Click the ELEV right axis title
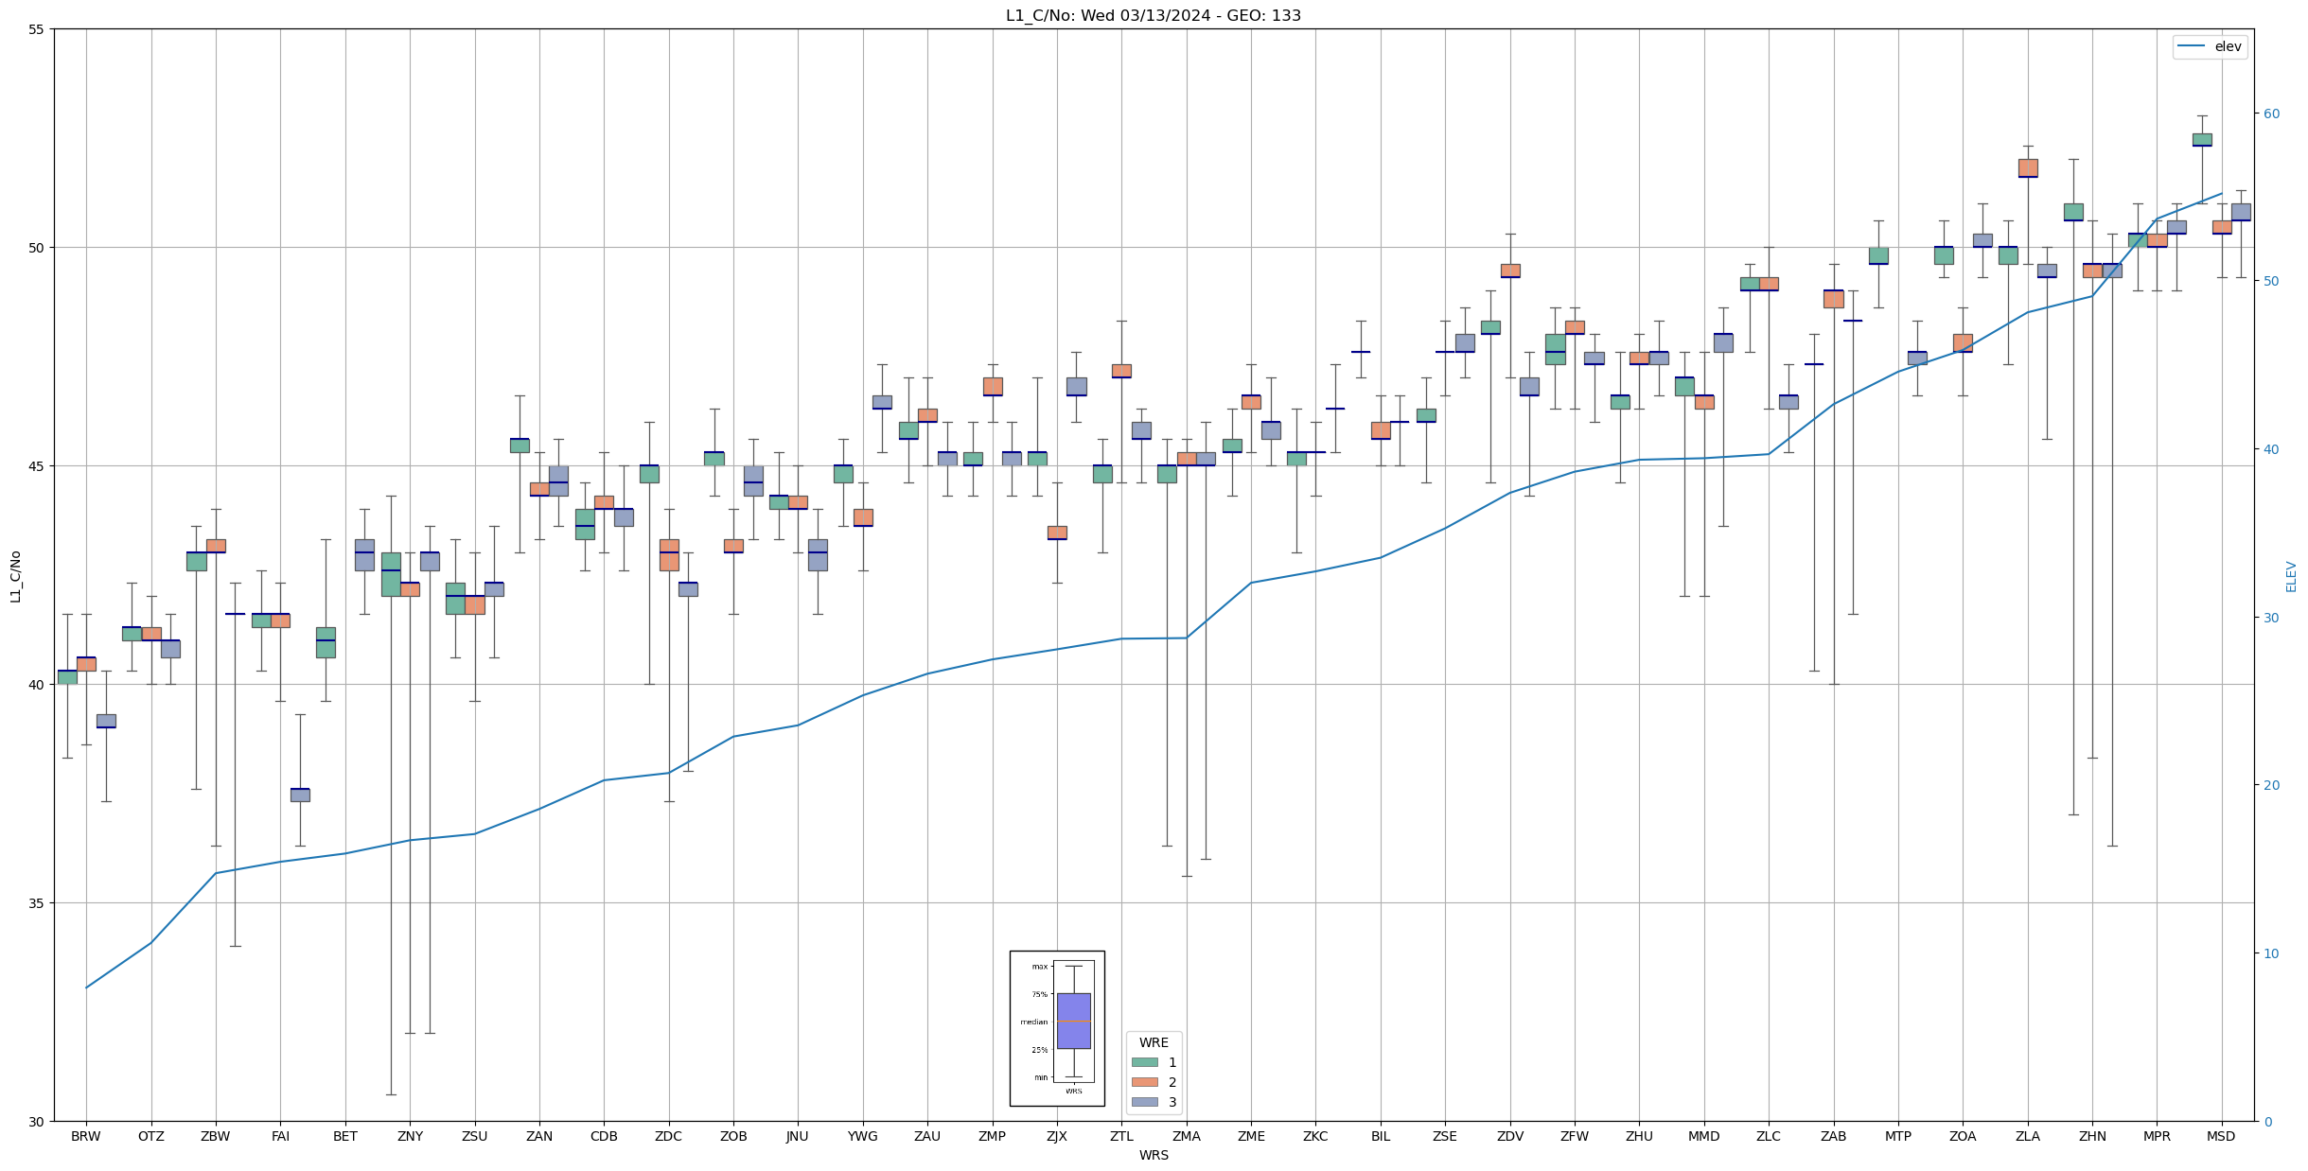Image resolution: width=2308 pixels, height=1171 pixels. click(2291, 576)
